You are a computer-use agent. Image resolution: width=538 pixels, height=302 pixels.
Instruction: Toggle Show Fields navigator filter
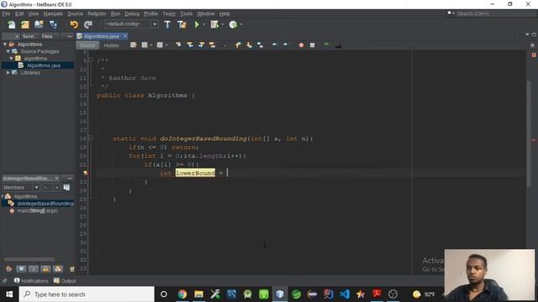coord(21,268)
